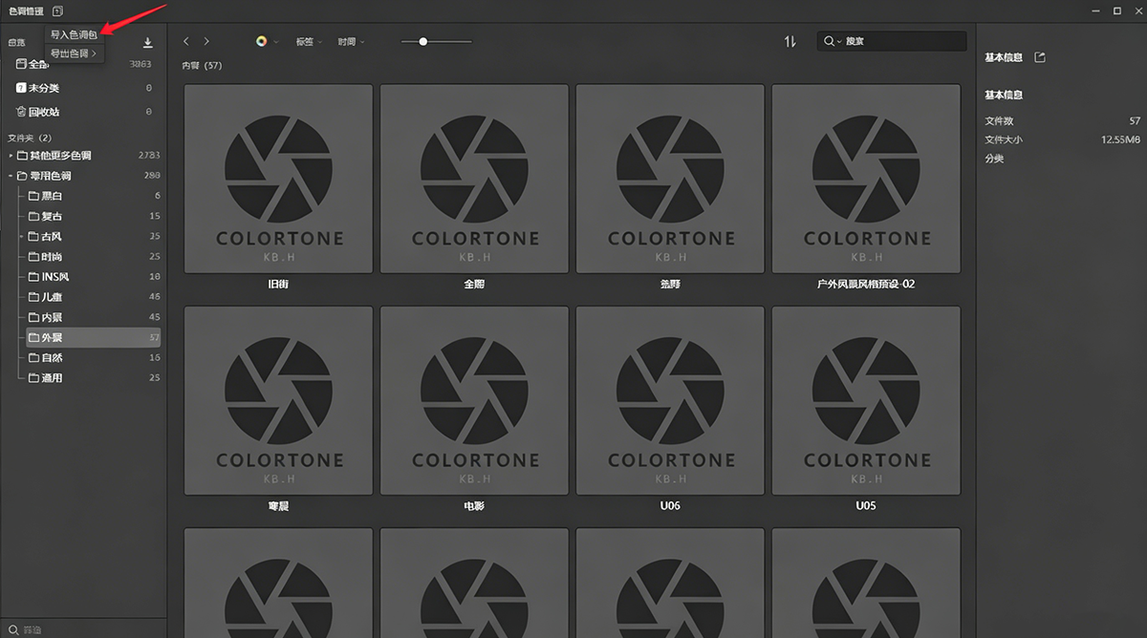This screenshot has width=1147, height=638.
Task: Click the folder icon of 黑白
Action: tap(33, 196)
